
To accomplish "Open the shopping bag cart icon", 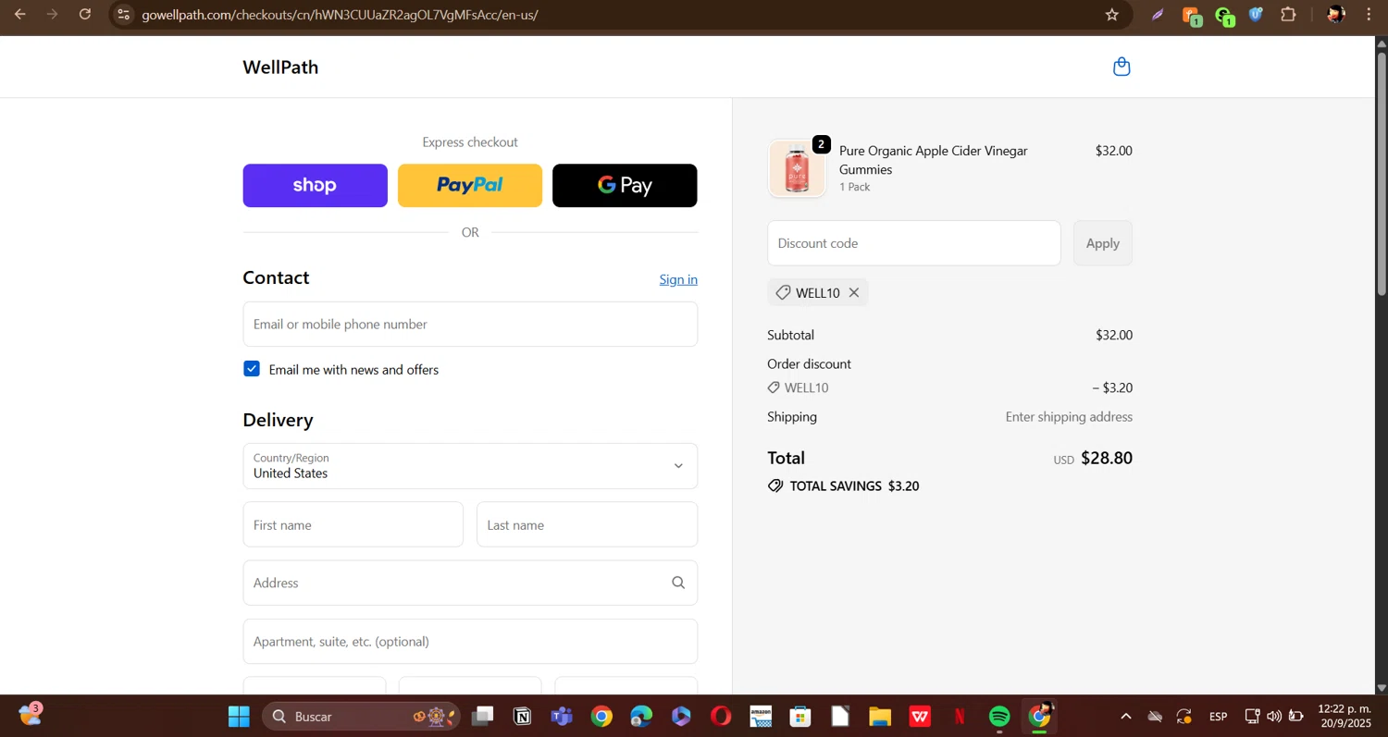I will pyautogui.click(x=1122, y=67).
